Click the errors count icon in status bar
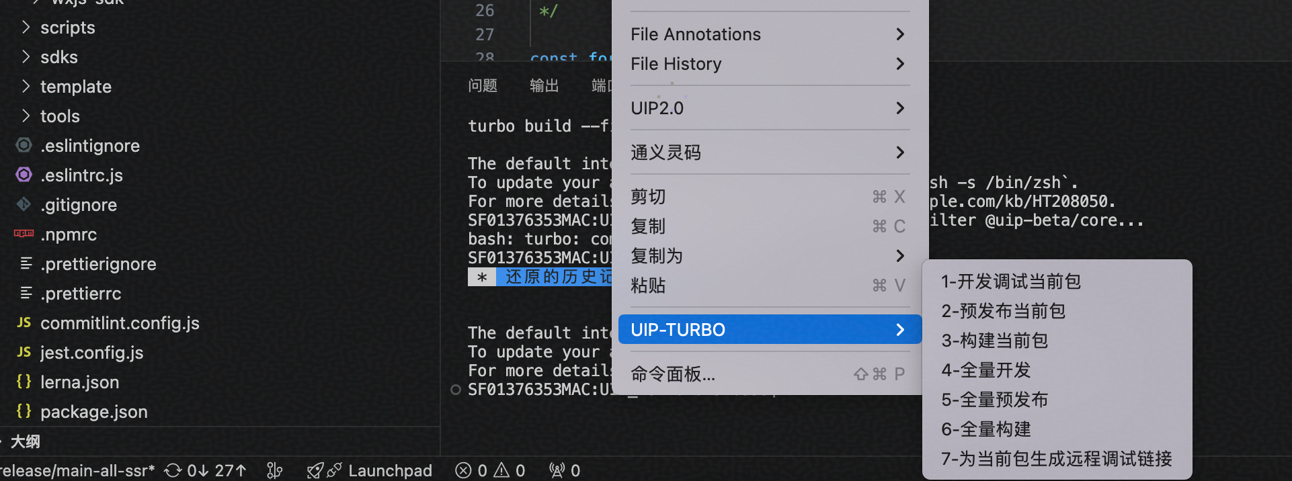The height and width of the screenshot is (481, 1292). [463, 470]
